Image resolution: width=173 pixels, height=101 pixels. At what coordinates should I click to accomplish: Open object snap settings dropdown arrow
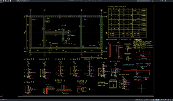155,100
